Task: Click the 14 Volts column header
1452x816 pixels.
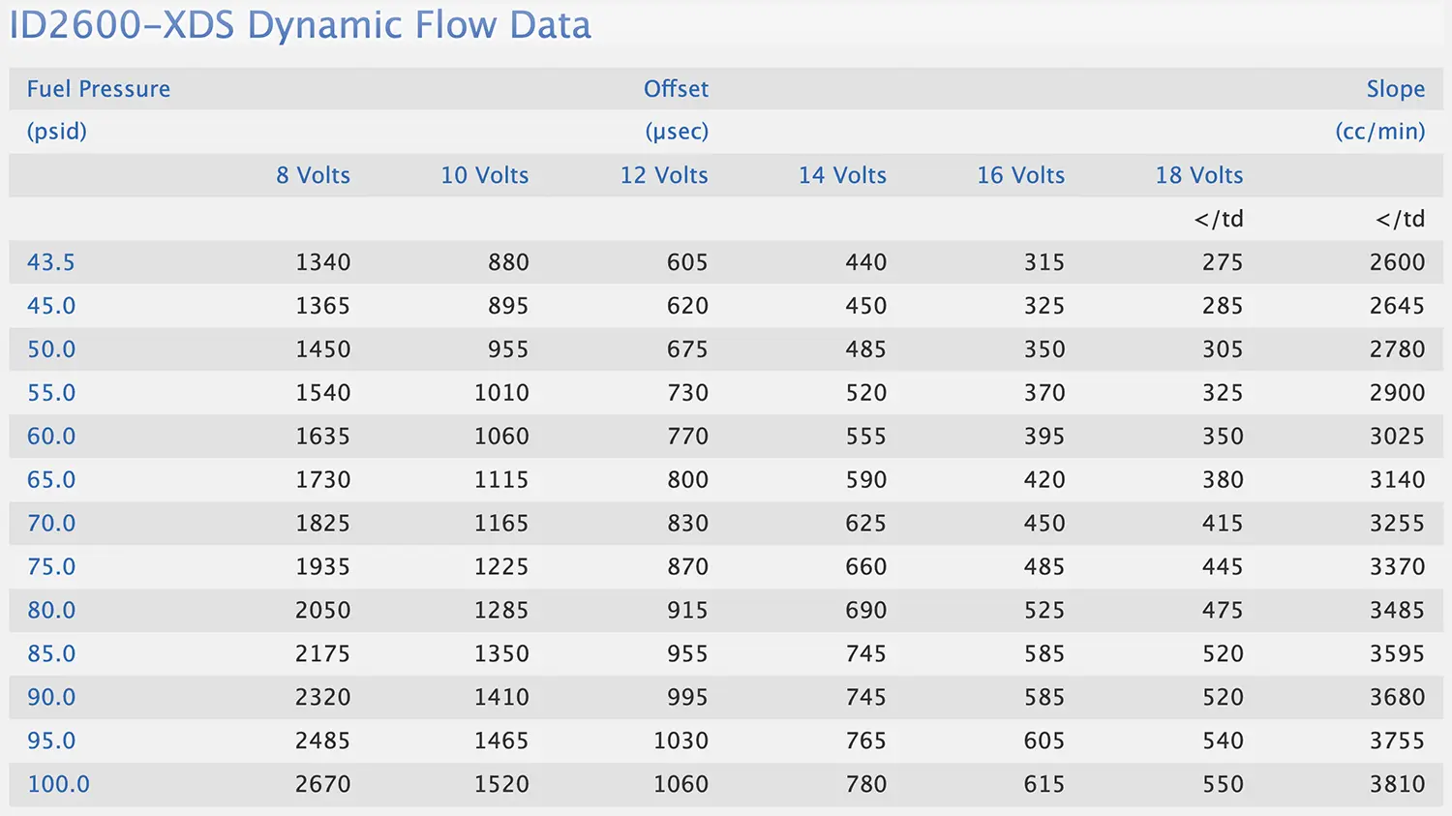Action: (x=842, y=175)
